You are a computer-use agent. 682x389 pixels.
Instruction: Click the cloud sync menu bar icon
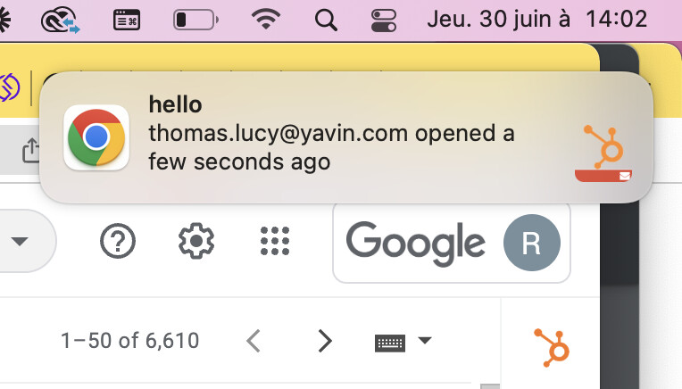(61, 21)
